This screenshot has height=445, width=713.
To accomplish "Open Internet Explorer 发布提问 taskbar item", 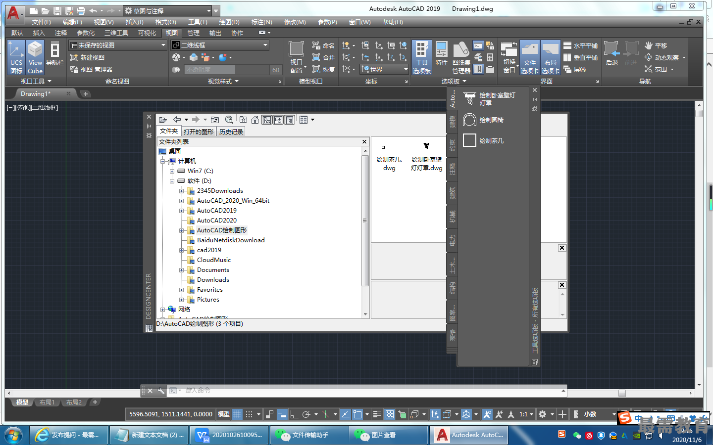I will point(68,435).
